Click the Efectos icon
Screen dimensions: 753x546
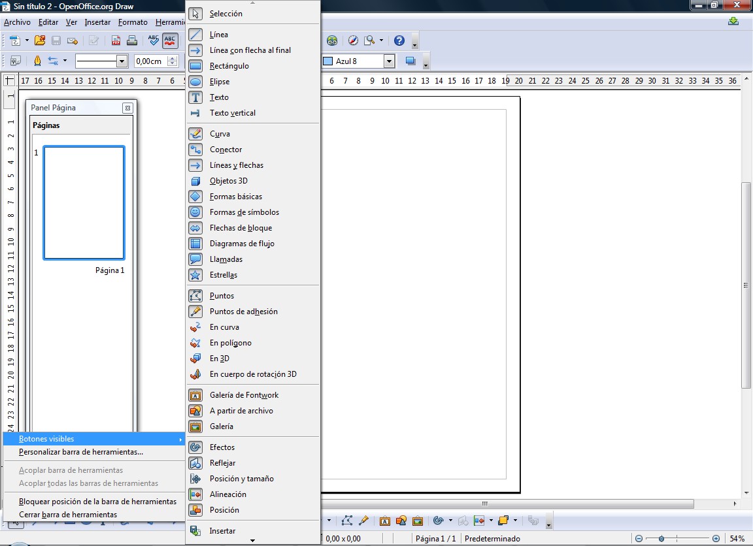click(x=195, y=447)
